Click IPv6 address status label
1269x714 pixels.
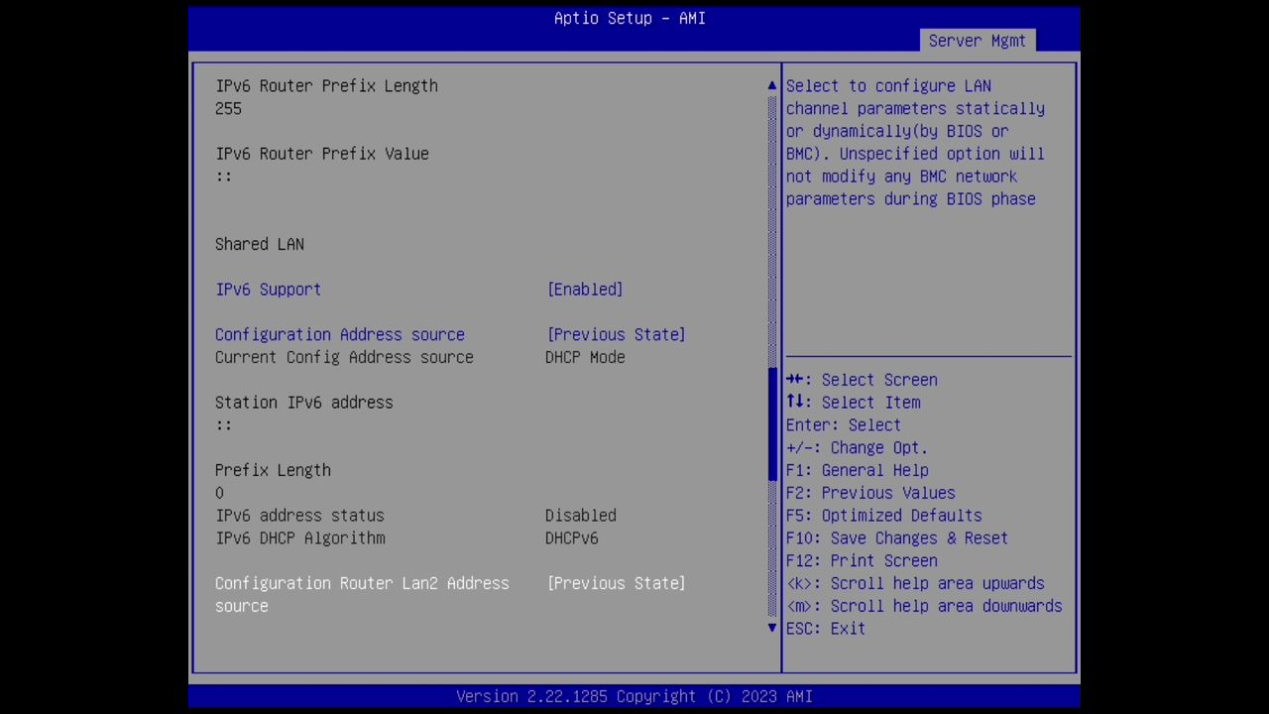(299, 516)
